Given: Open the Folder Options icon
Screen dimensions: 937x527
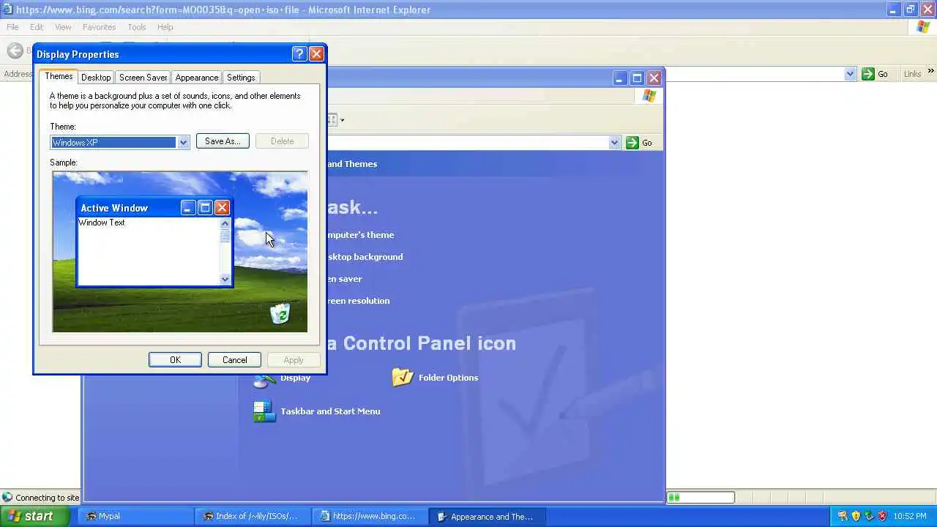Looking at the screenshot, I should pos(435,378).
